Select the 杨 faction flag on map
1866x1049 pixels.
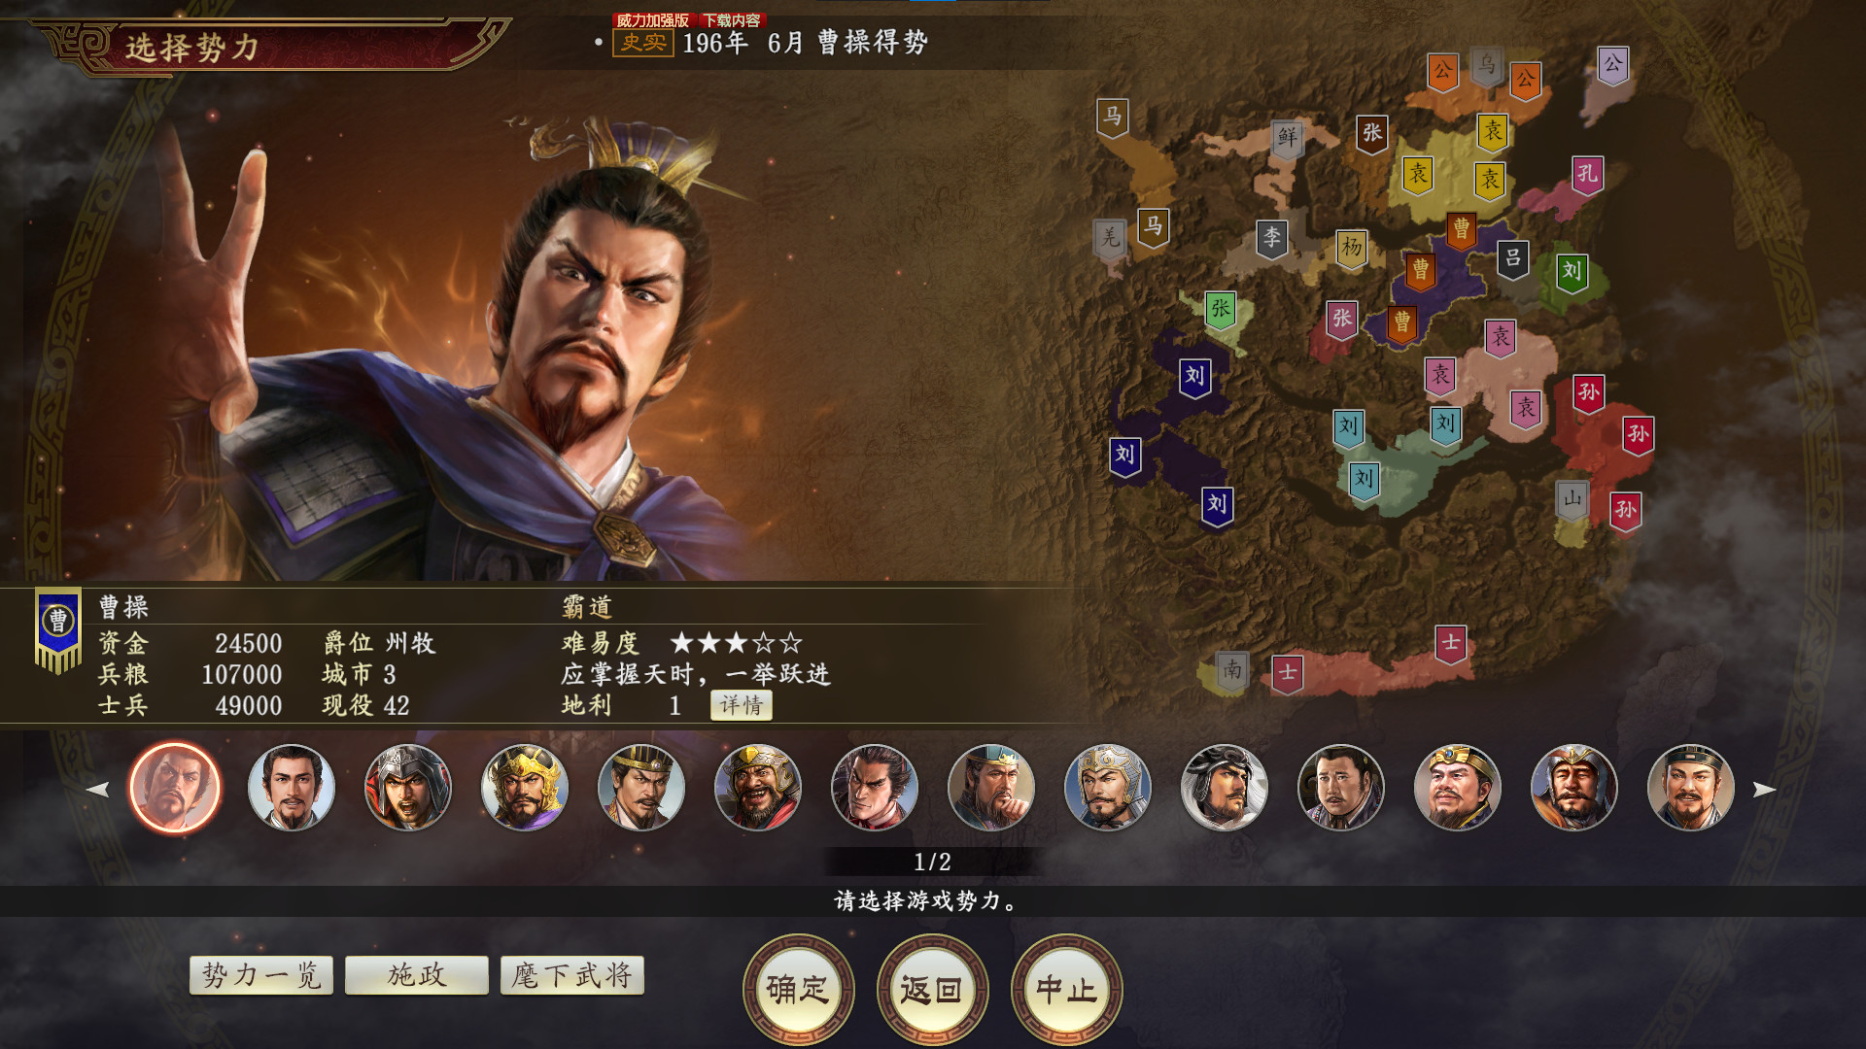click(x=1352, y=248)
